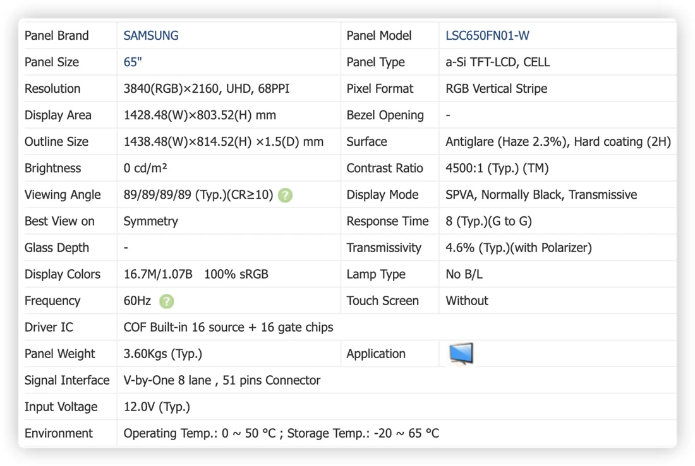Viewport: 695px width, 466px height.
Task: Click the Brightness 0 cd/m² value
Action: coord(145,168)
